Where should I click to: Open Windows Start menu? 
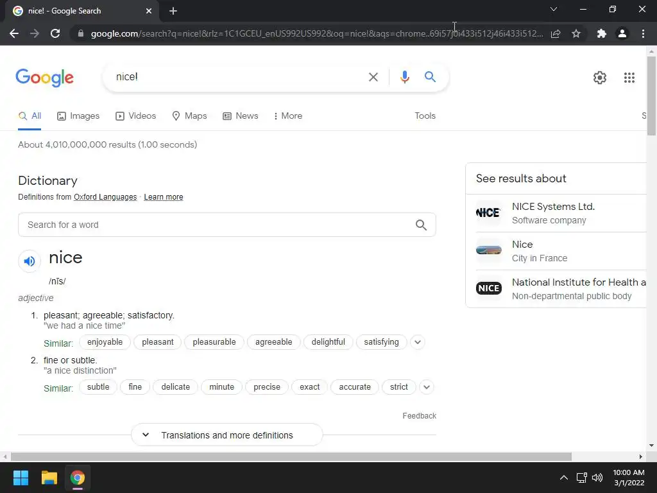(21, 478)
